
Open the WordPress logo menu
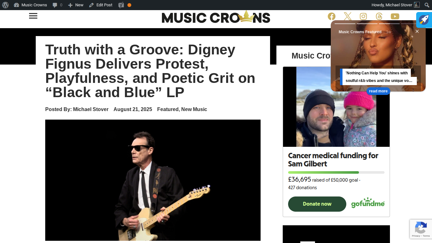5,5
